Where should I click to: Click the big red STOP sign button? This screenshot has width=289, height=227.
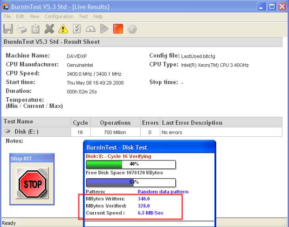pos(33,184)
